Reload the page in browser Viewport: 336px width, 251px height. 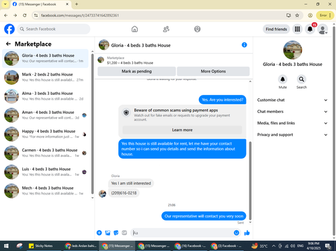pos(25,15)
